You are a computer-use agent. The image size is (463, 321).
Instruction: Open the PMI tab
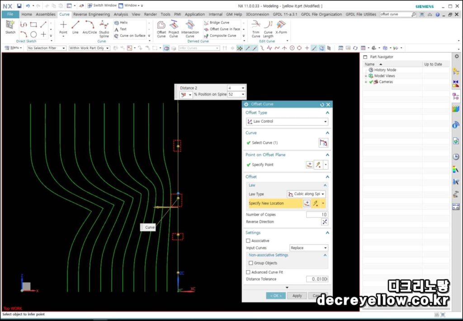(177, 14)
